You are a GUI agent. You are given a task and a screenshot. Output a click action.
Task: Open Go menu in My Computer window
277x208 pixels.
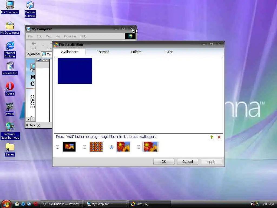click(x=58, y=36)
